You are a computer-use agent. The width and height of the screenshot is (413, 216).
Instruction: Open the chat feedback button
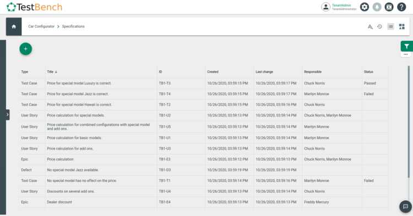(406, 207)
